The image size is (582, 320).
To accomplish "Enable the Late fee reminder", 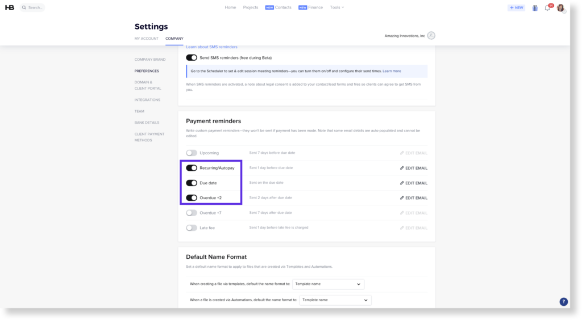I will pos(192,228).
